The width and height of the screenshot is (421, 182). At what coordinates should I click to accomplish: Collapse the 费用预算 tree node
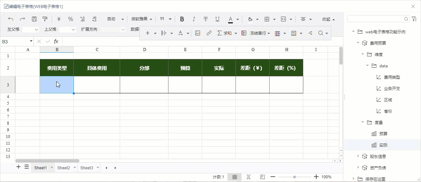[x=358, y=43]
